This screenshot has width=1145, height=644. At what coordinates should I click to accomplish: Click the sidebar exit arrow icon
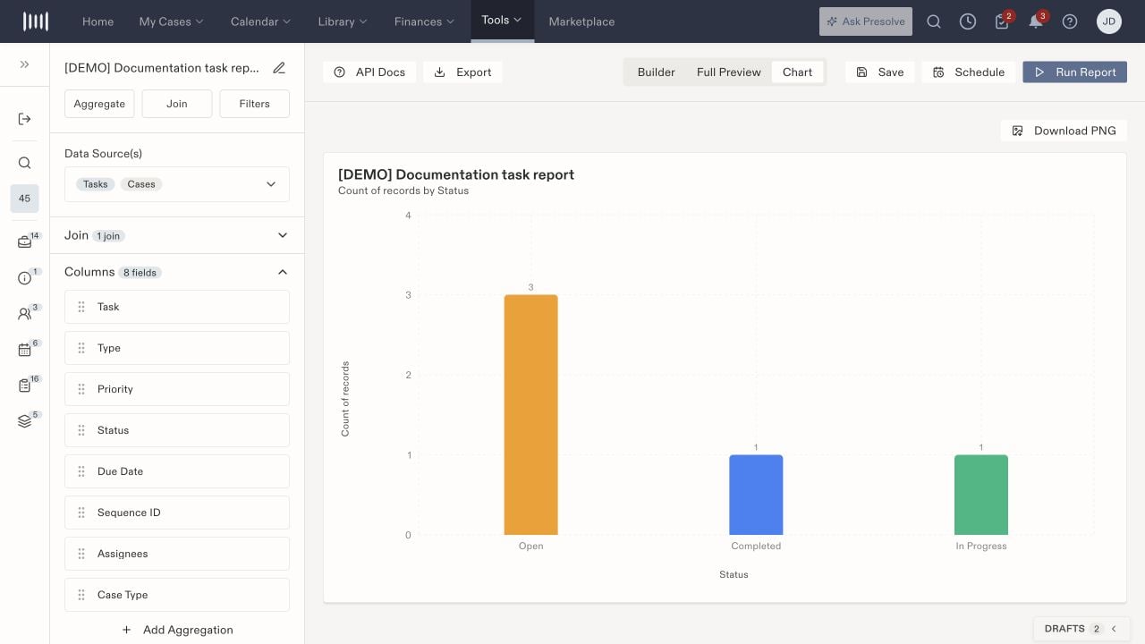(24, 119)
